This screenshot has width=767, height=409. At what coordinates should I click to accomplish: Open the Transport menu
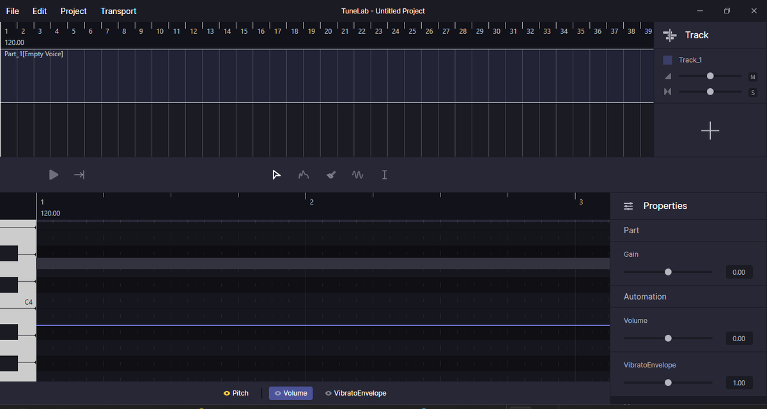[x=118, y=11]
